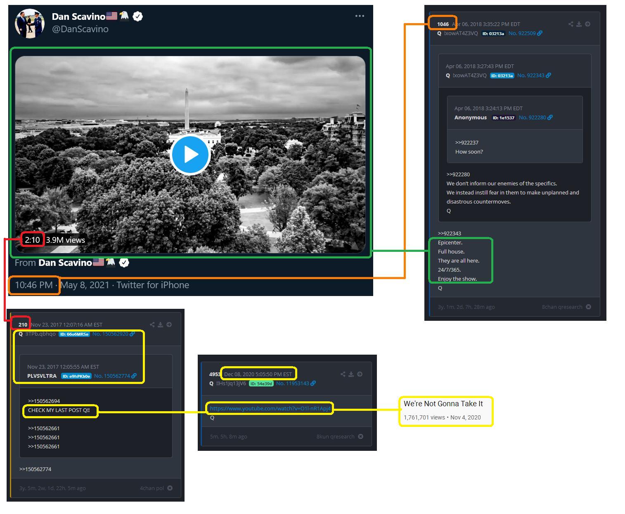
Task: Click the 'We're Not Gonna Take It' video title
Action: coord(443,404)
